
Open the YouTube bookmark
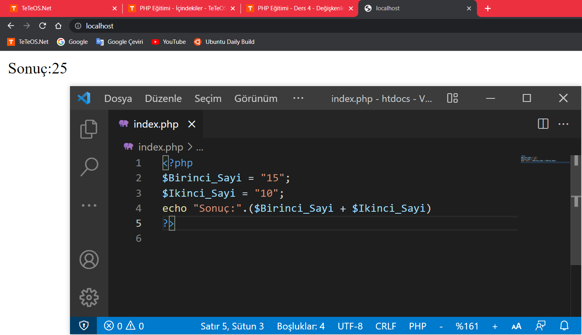tap(169, 42)
